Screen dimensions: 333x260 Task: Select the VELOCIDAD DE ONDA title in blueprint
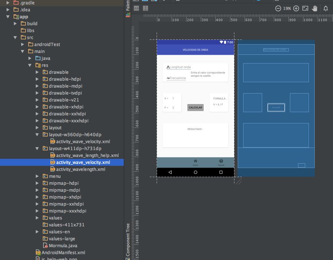point(276,50)
